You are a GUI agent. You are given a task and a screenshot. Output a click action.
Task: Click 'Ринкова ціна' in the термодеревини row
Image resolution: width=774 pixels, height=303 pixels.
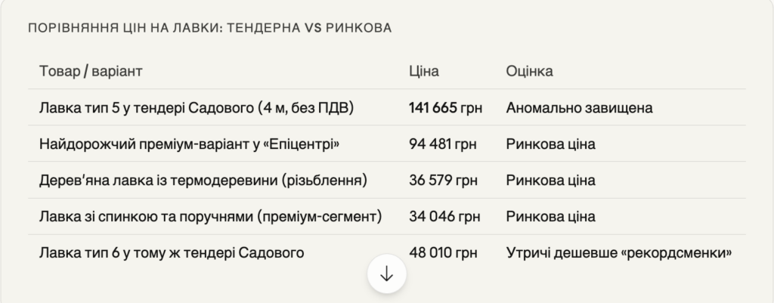550,181
